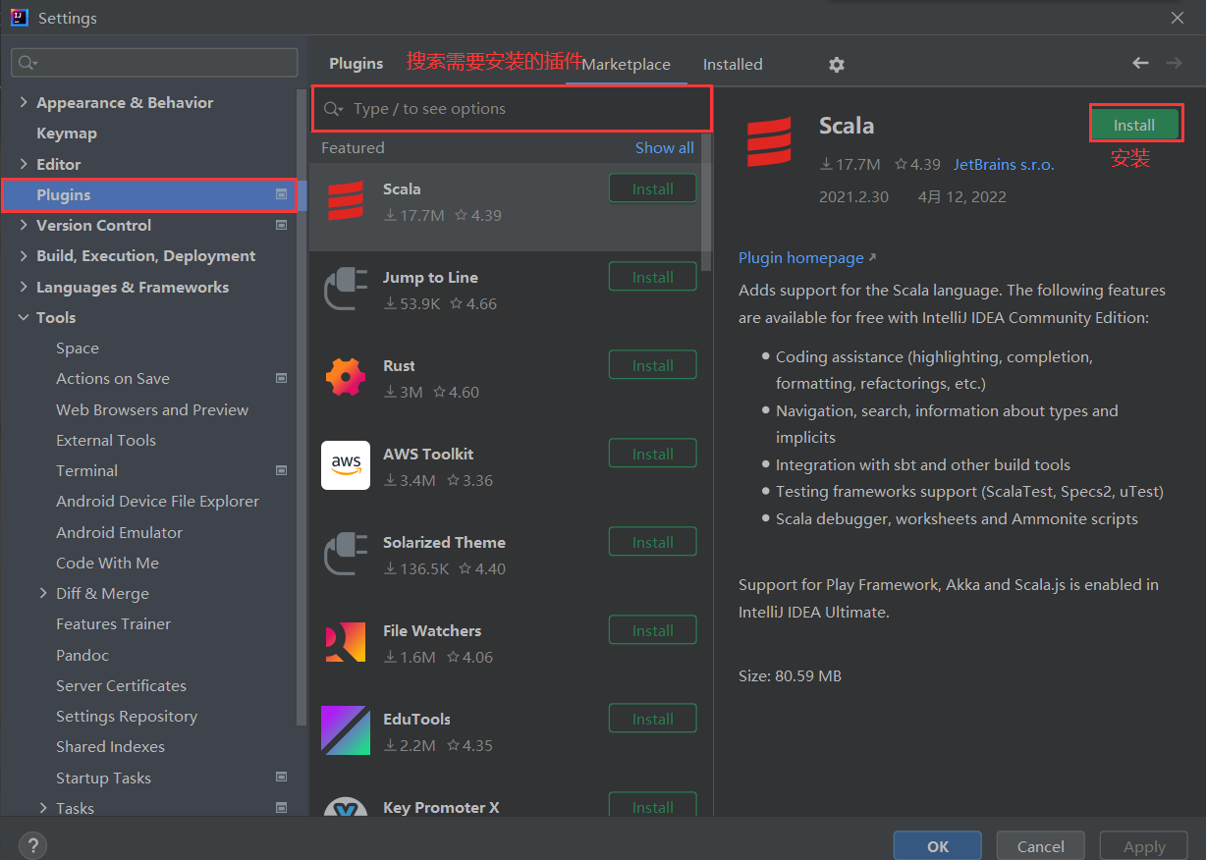The width and height of the screenshot is (1206, 860).
Task: Click the project-level icon beside Actions on Save
Action: [282, 378]
